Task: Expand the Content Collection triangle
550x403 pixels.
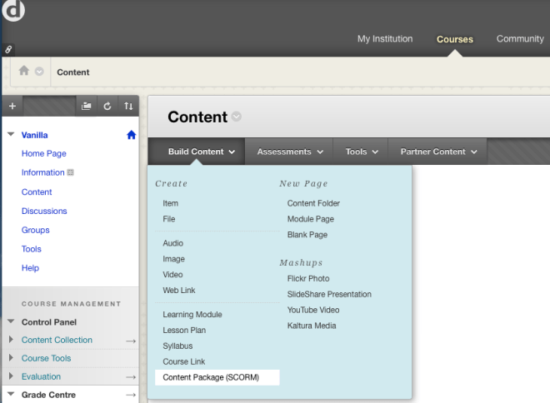Action: [11, 339]
